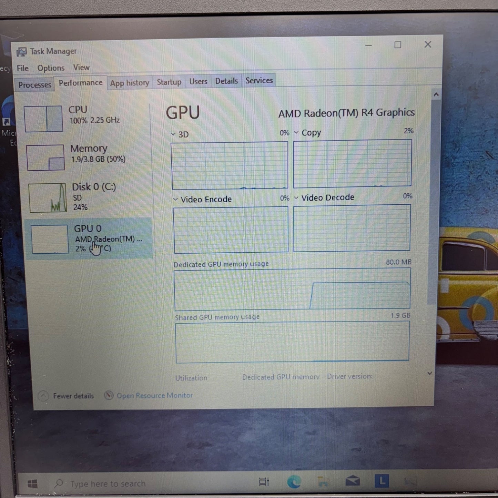
Task: Open File Explorer from the taskbar
Action: click(x=323, y=482)
